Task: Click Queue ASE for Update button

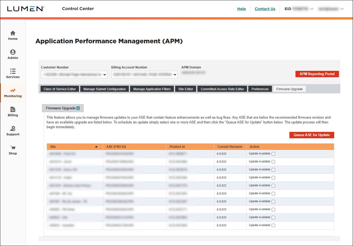Action: 312,135
